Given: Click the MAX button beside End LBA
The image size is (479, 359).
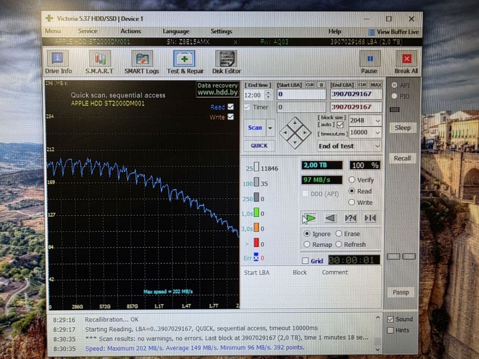Looking at the screenshot, I should point(376,85).
